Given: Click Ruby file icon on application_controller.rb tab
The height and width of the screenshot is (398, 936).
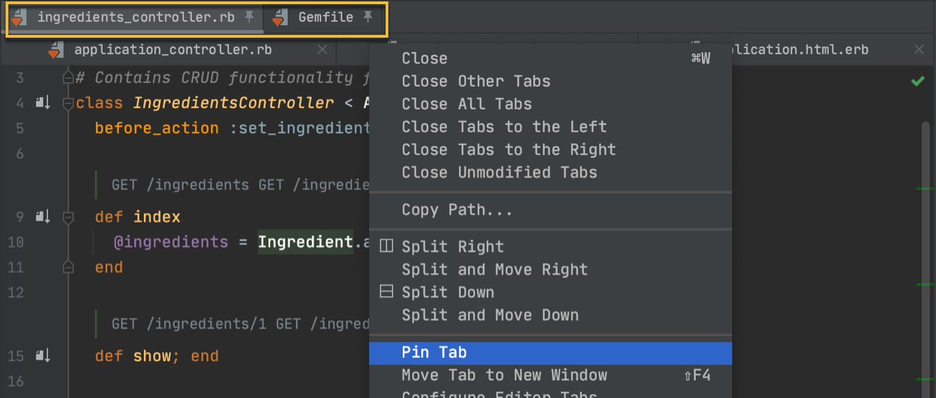Looking at the screenshot, I should point(55,50).
